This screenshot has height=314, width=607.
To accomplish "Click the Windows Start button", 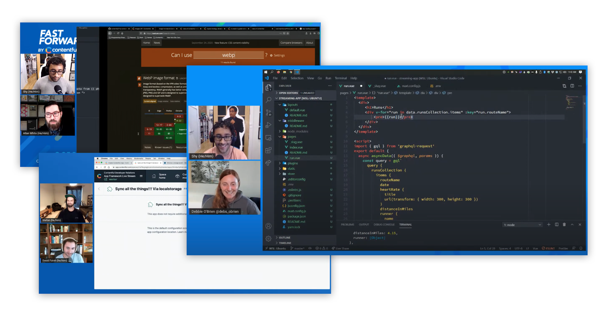I will coord(266,72).
